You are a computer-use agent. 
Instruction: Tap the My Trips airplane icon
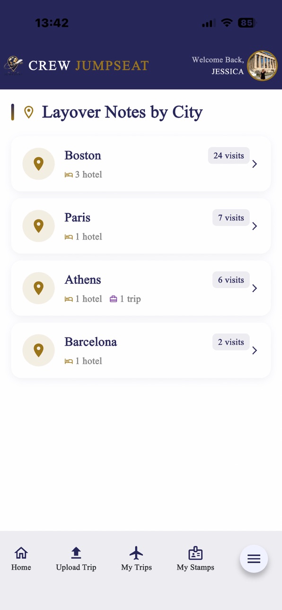coord(136,553)
